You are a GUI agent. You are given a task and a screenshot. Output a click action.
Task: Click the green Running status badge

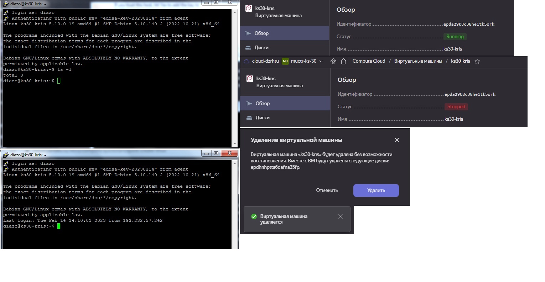[x=455, y=37]
